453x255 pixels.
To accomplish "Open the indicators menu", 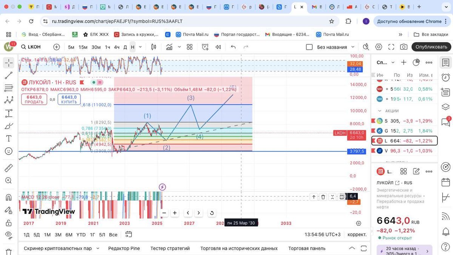I will pyautogui.click(x=169, y=47).
